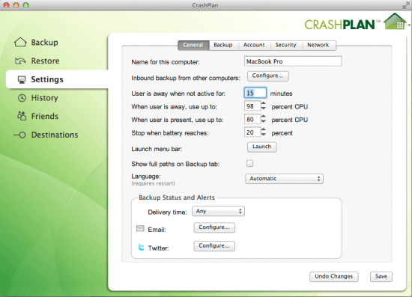The height and width of the screenshot is (297, 412).
Task: Switch to the Account tab
Action: tap(254, 45)
